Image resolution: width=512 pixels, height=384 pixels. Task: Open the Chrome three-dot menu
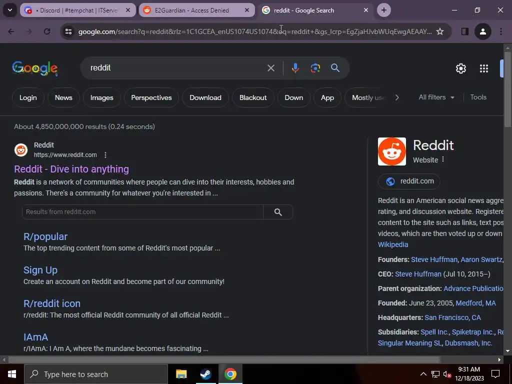[x=501, y=31]
